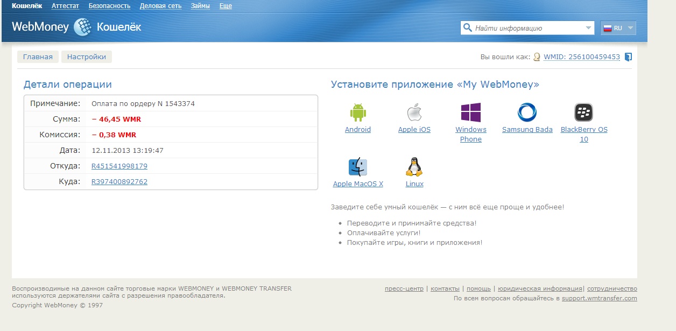
Task: Click the Android robot icon
Action: 358,112
